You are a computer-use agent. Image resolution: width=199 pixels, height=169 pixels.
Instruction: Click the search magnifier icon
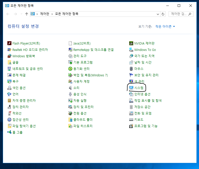[190, 14]
